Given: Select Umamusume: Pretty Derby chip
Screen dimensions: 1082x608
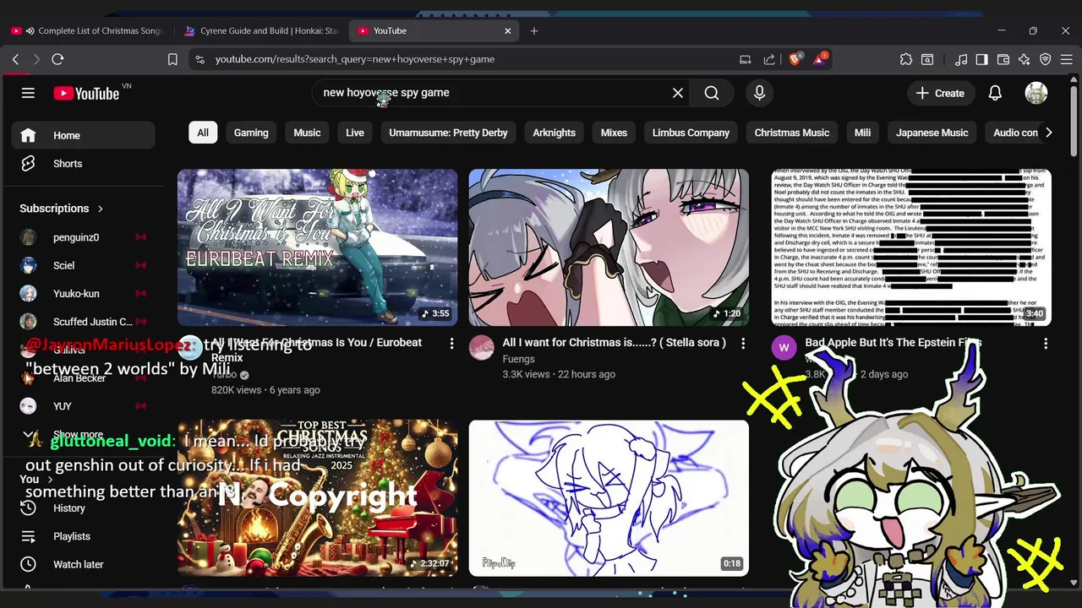Looking at the screenshot, I should point(448,133).
